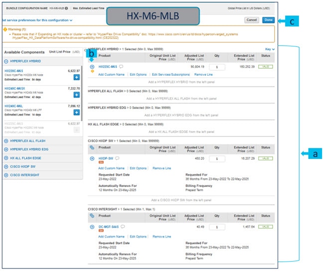This screenshot has height=272, width=324.
Task: Expand HYPERFLEX HYBRID EDG category
Action: click(x=6, y=149)
